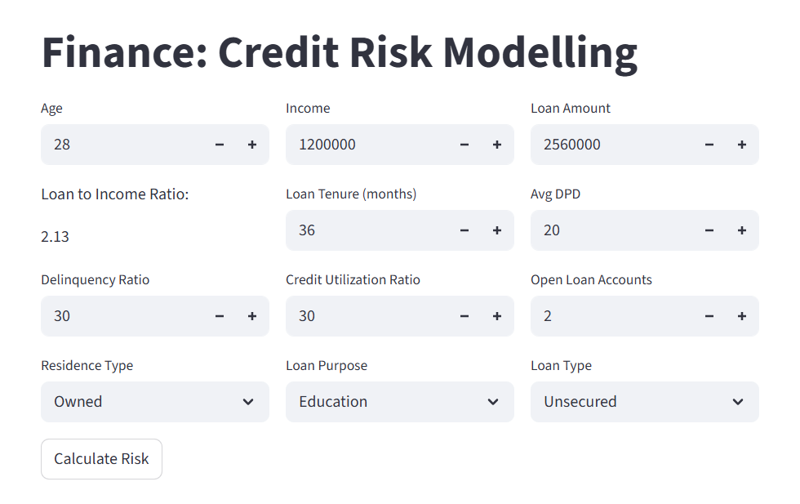Lower Loan Amount with minus icon

point(709,145)
